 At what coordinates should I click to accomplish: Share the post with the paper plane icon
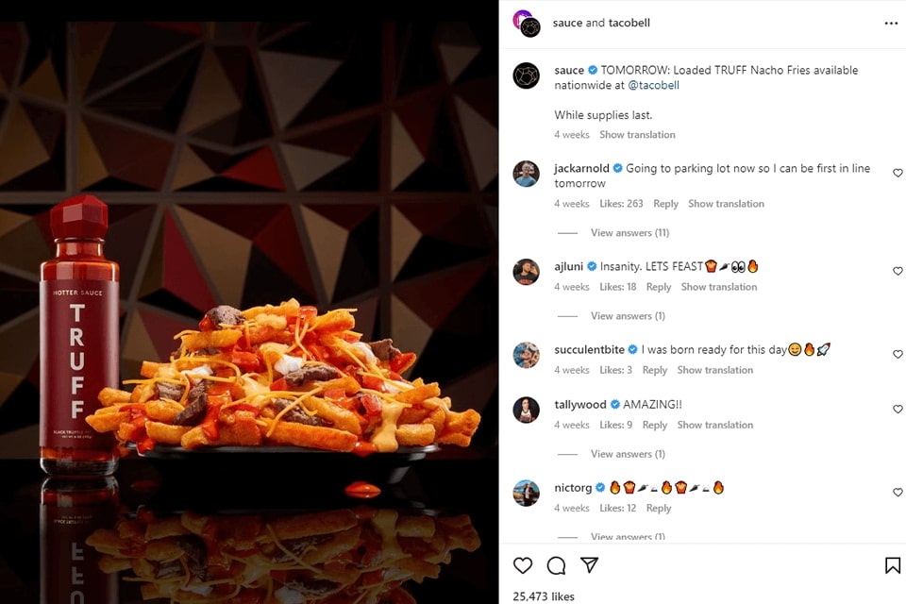coord(590,565)
